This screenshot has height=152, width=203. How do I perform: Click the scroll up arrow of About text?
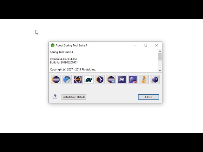click(160, 51)
